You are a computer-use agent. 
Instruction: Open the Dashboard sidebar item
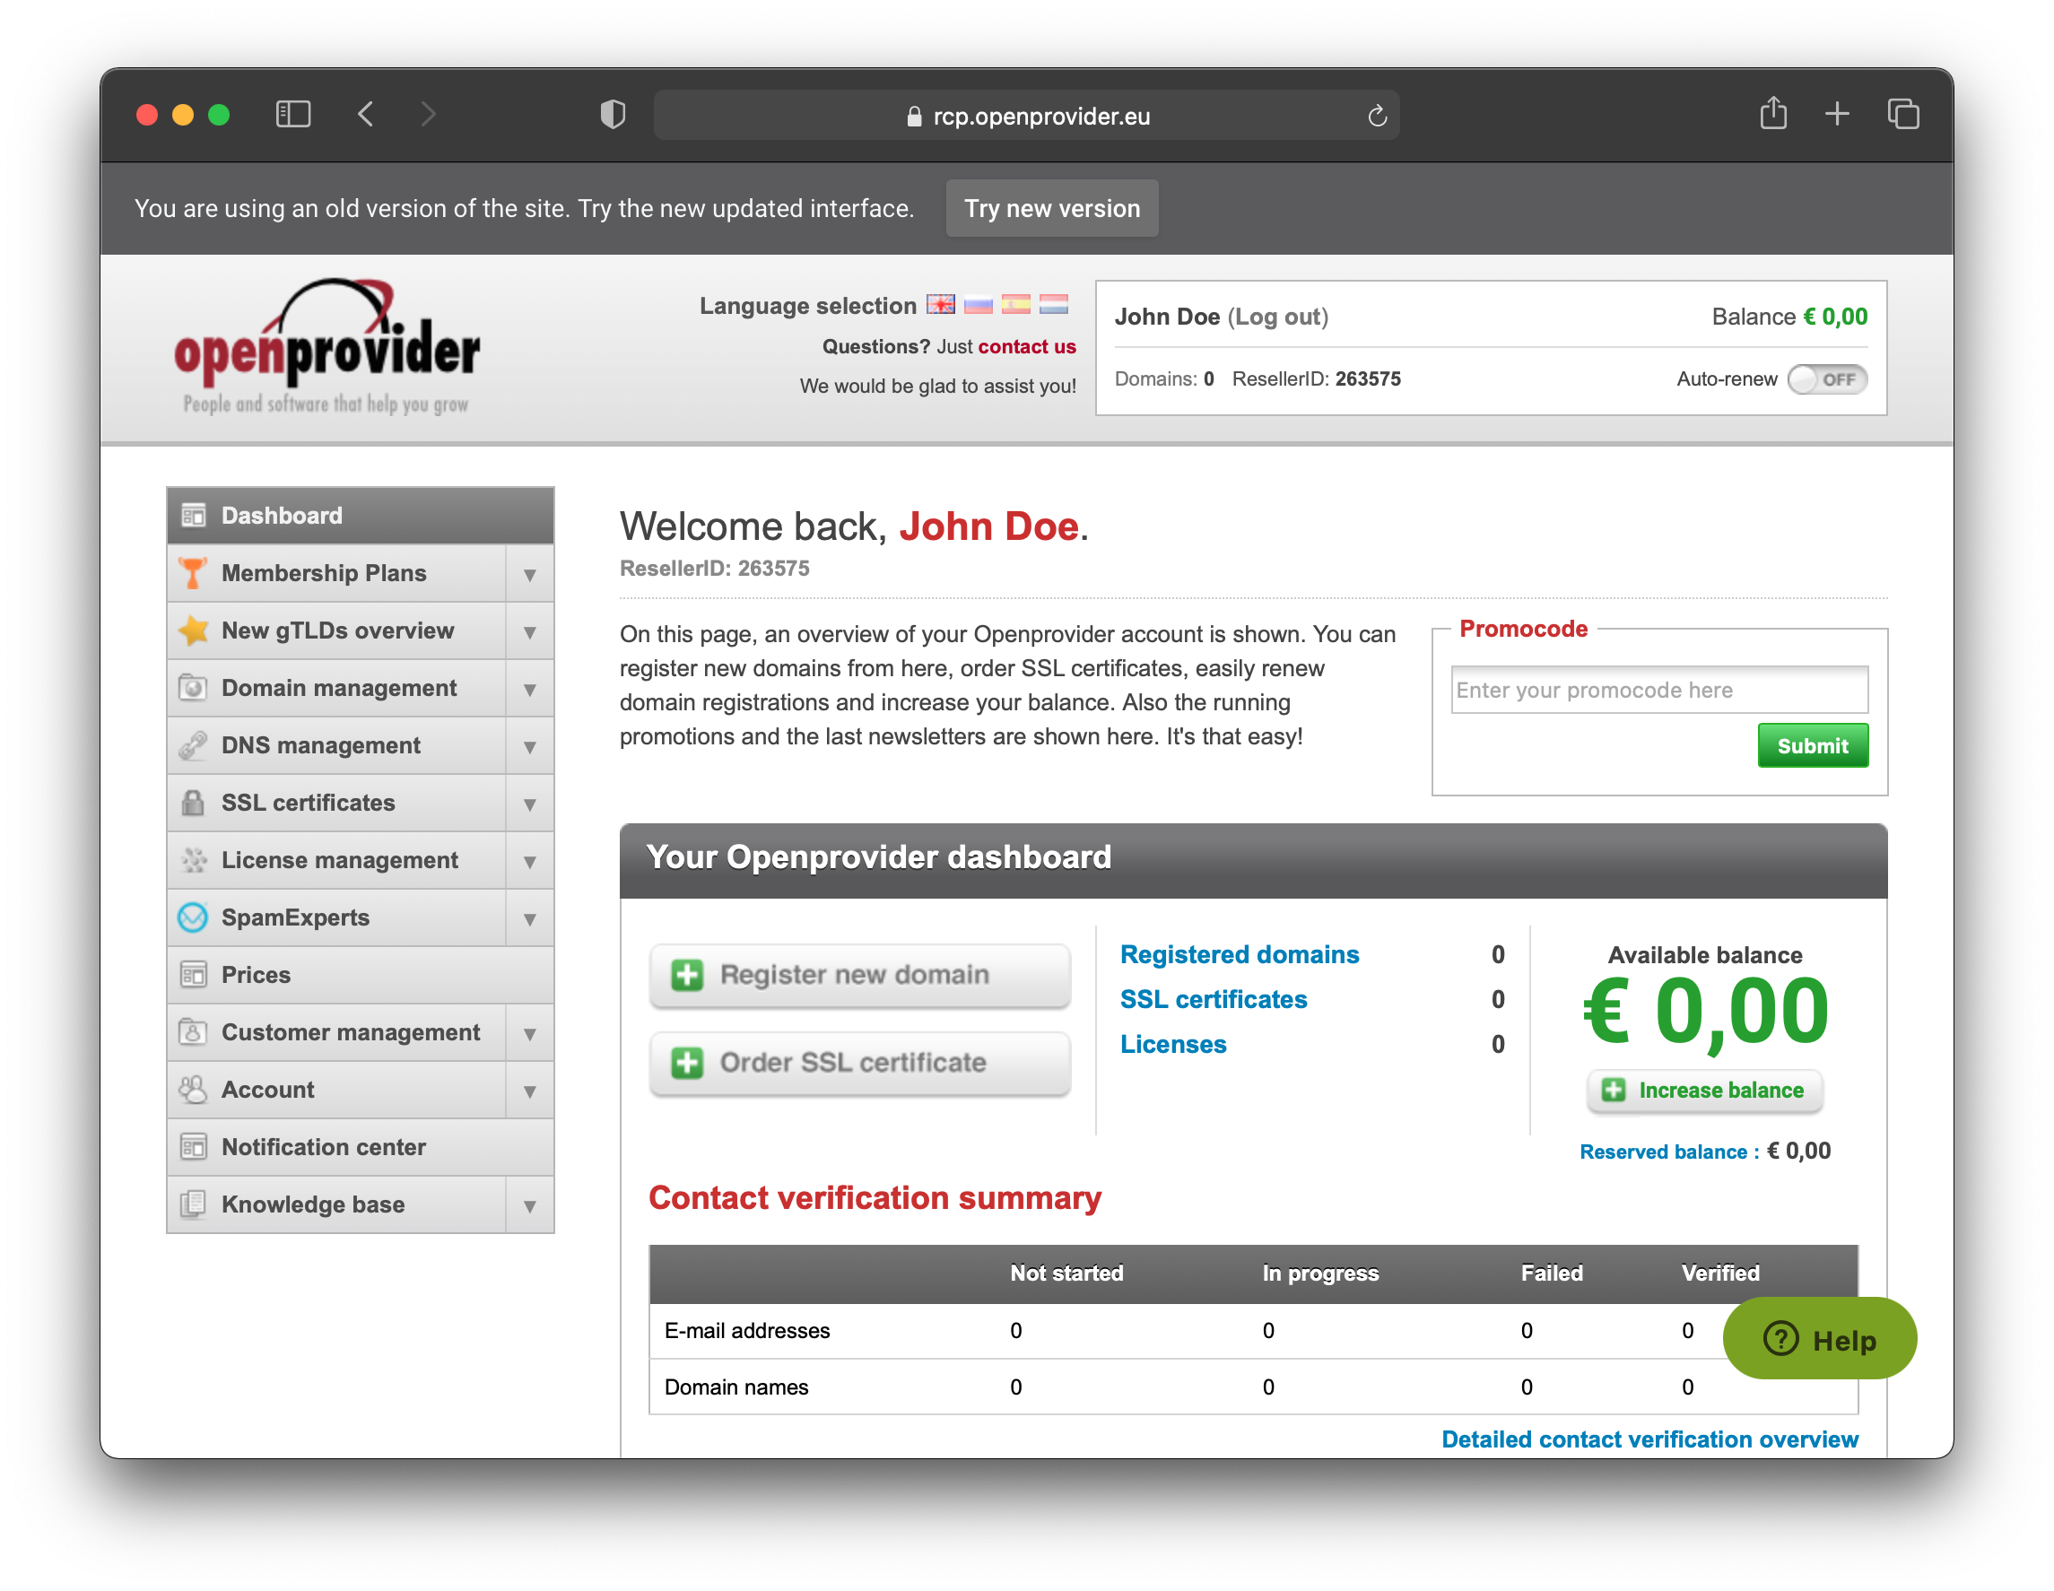(361, 516)
